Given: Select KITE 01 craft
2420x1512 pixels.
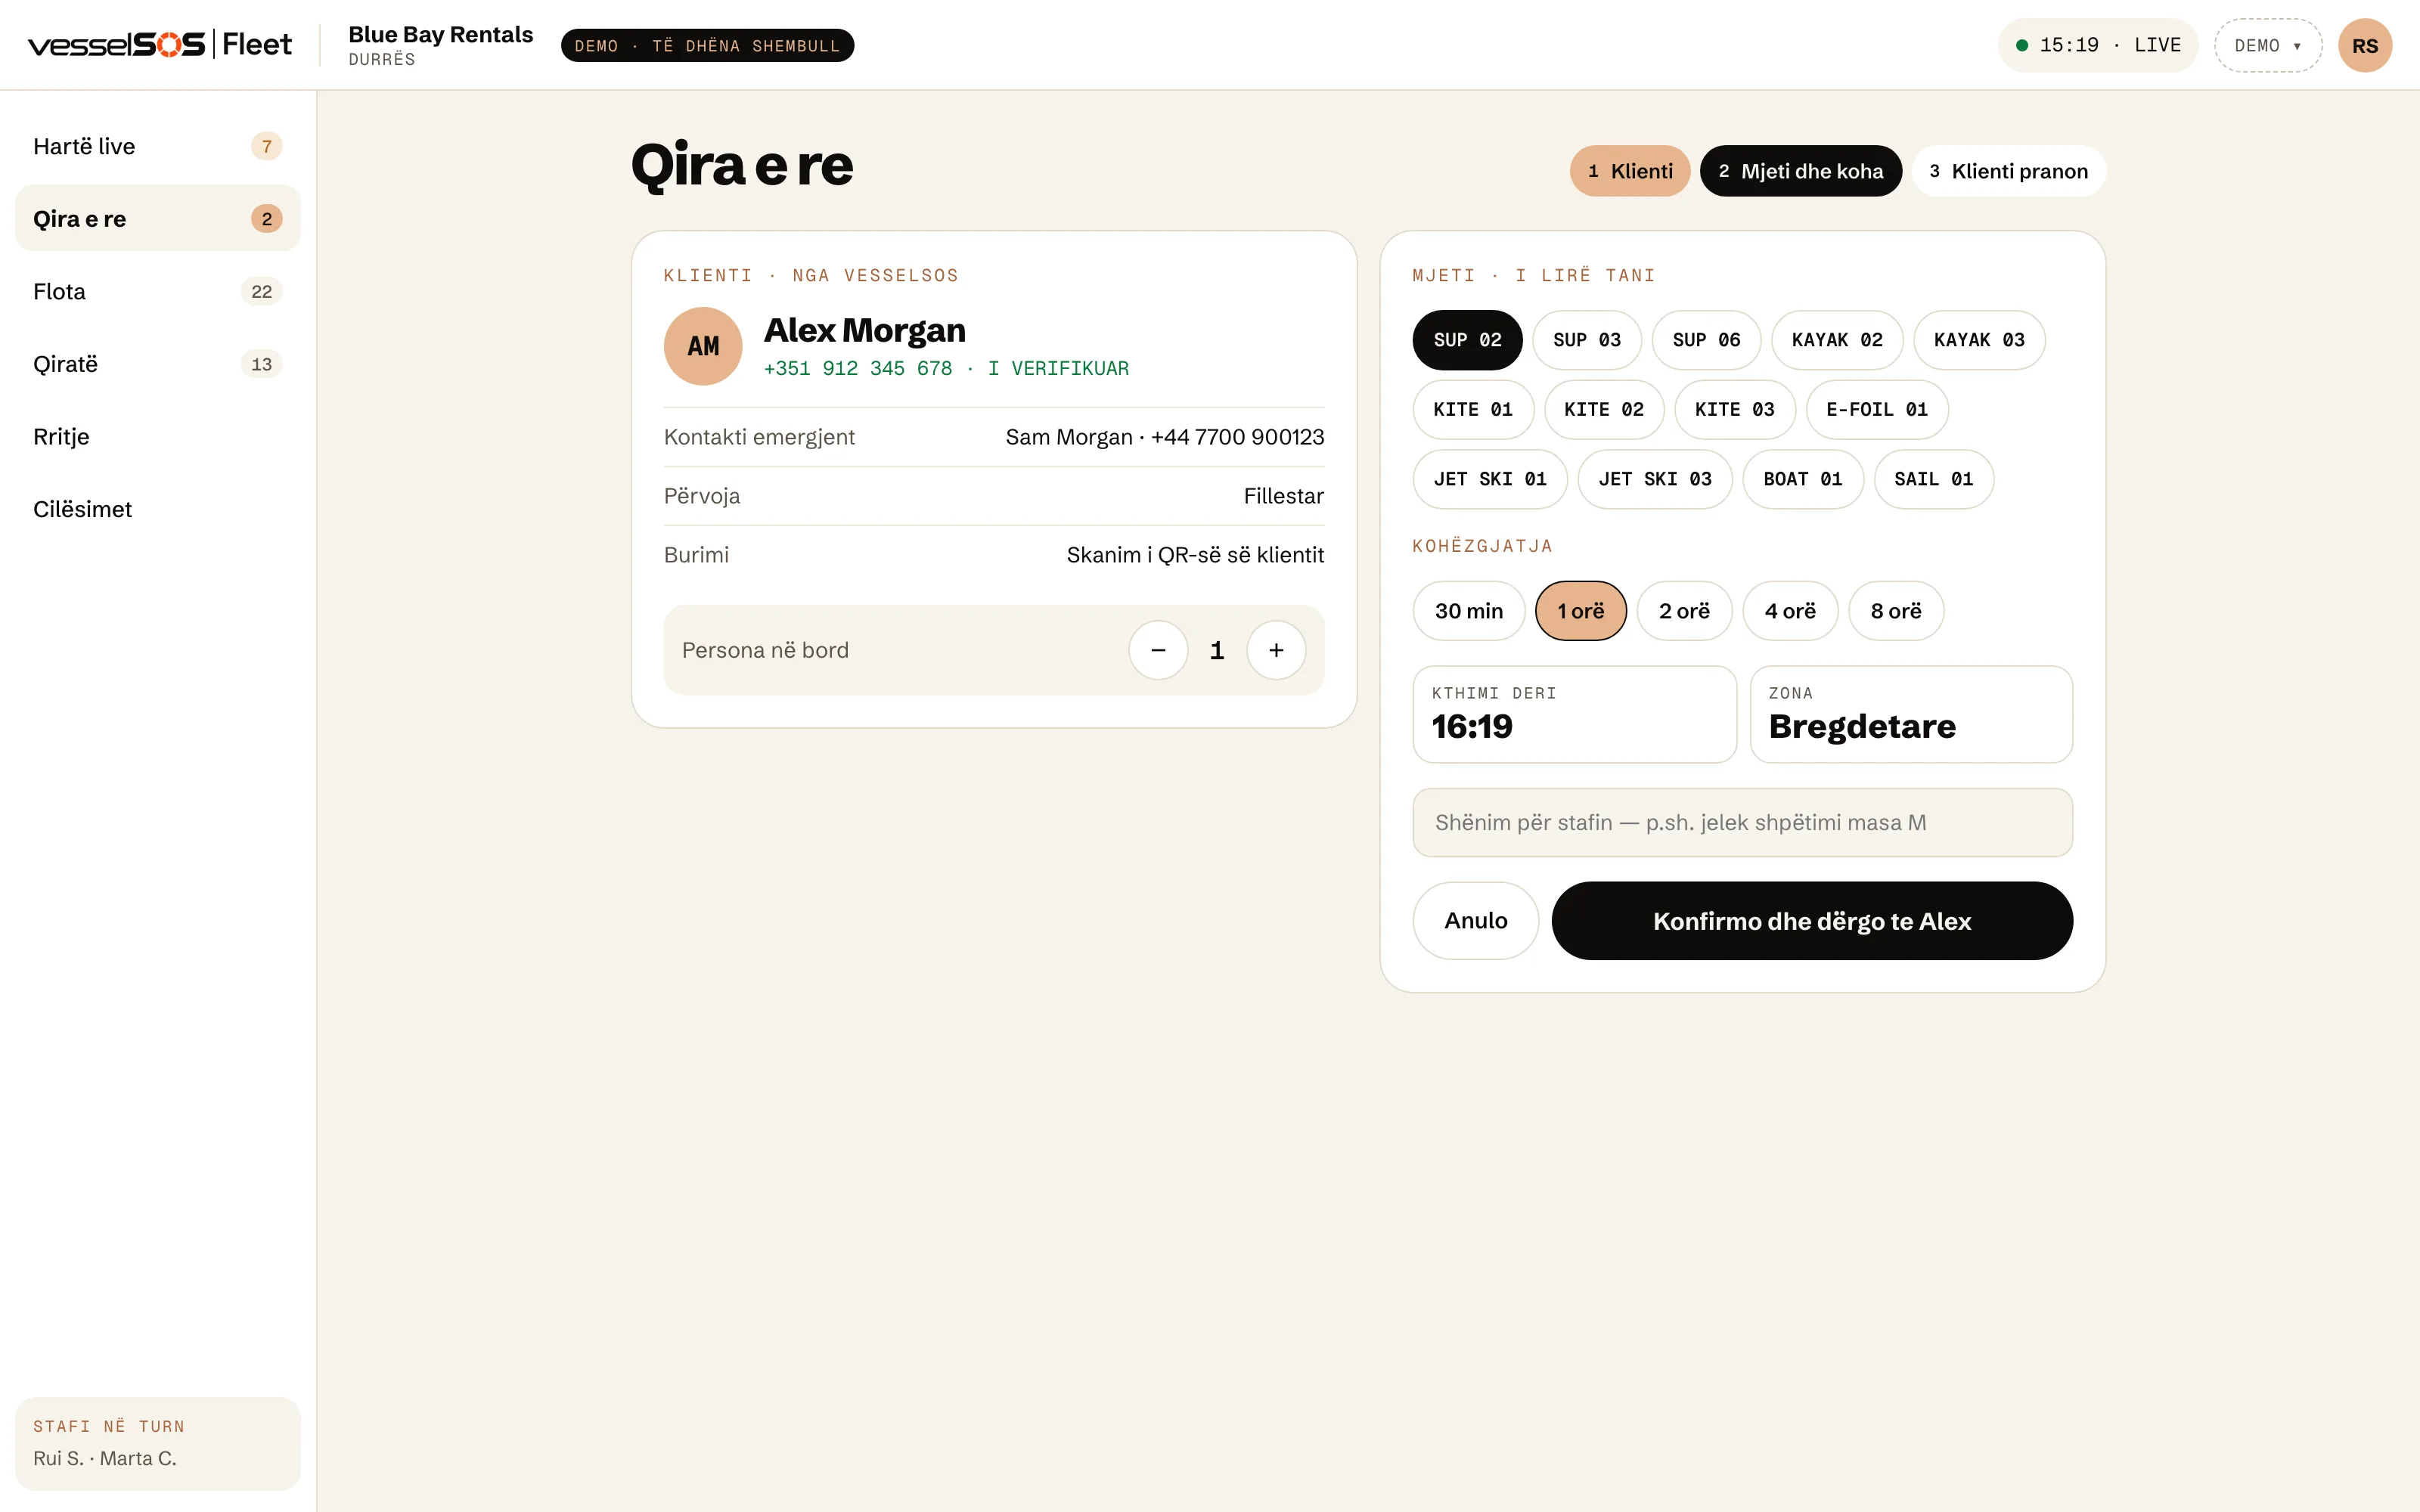Looking at the screenshot, I should (x=1473, y=409).
